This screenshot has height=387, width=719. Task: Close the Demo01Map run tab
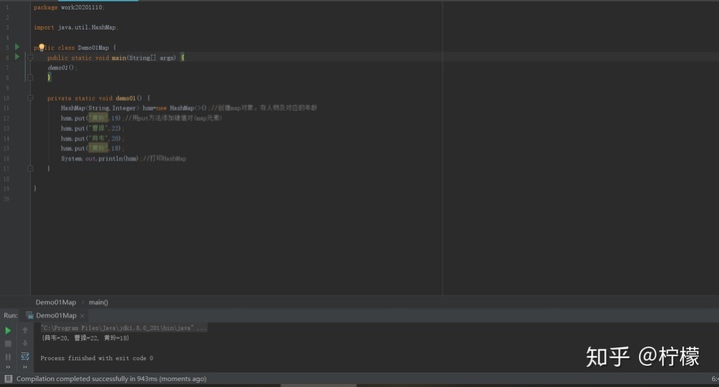(x=83, y=316)
